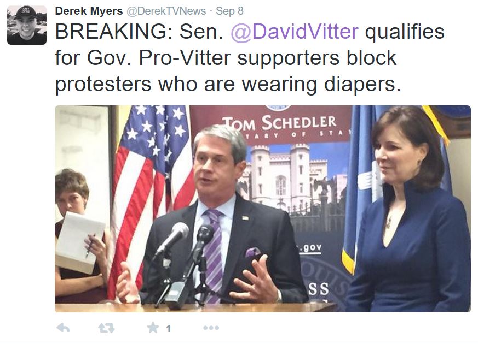
Task: Follow the @DavidVitter mention link
Action: pyautogui.click(x=295, y=31)
